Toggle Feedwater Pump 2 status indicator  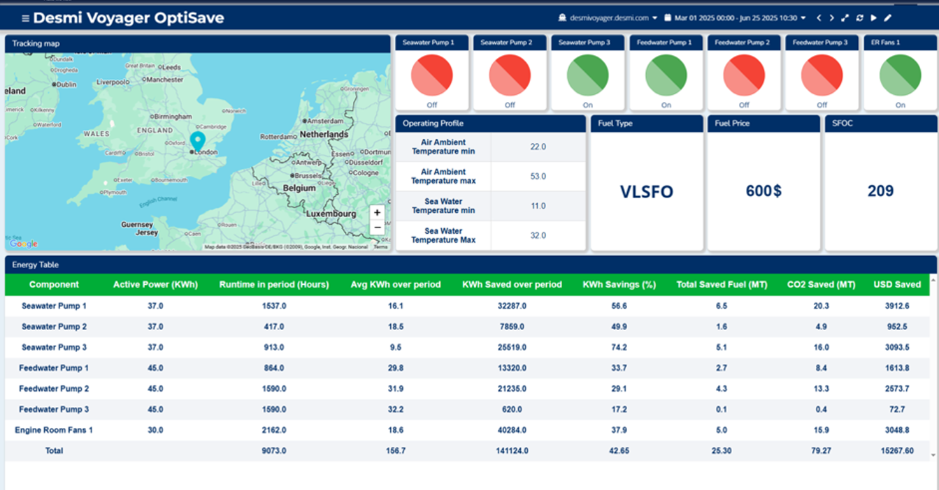coord(743,75)
